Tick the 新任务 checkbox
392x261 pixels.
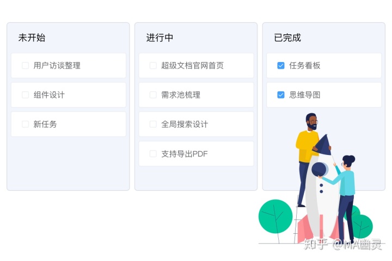25,124
